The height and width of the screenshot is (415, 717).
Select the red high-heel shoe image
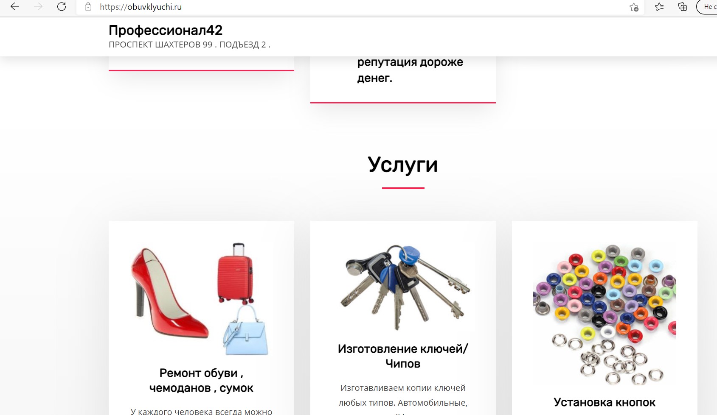170,293
